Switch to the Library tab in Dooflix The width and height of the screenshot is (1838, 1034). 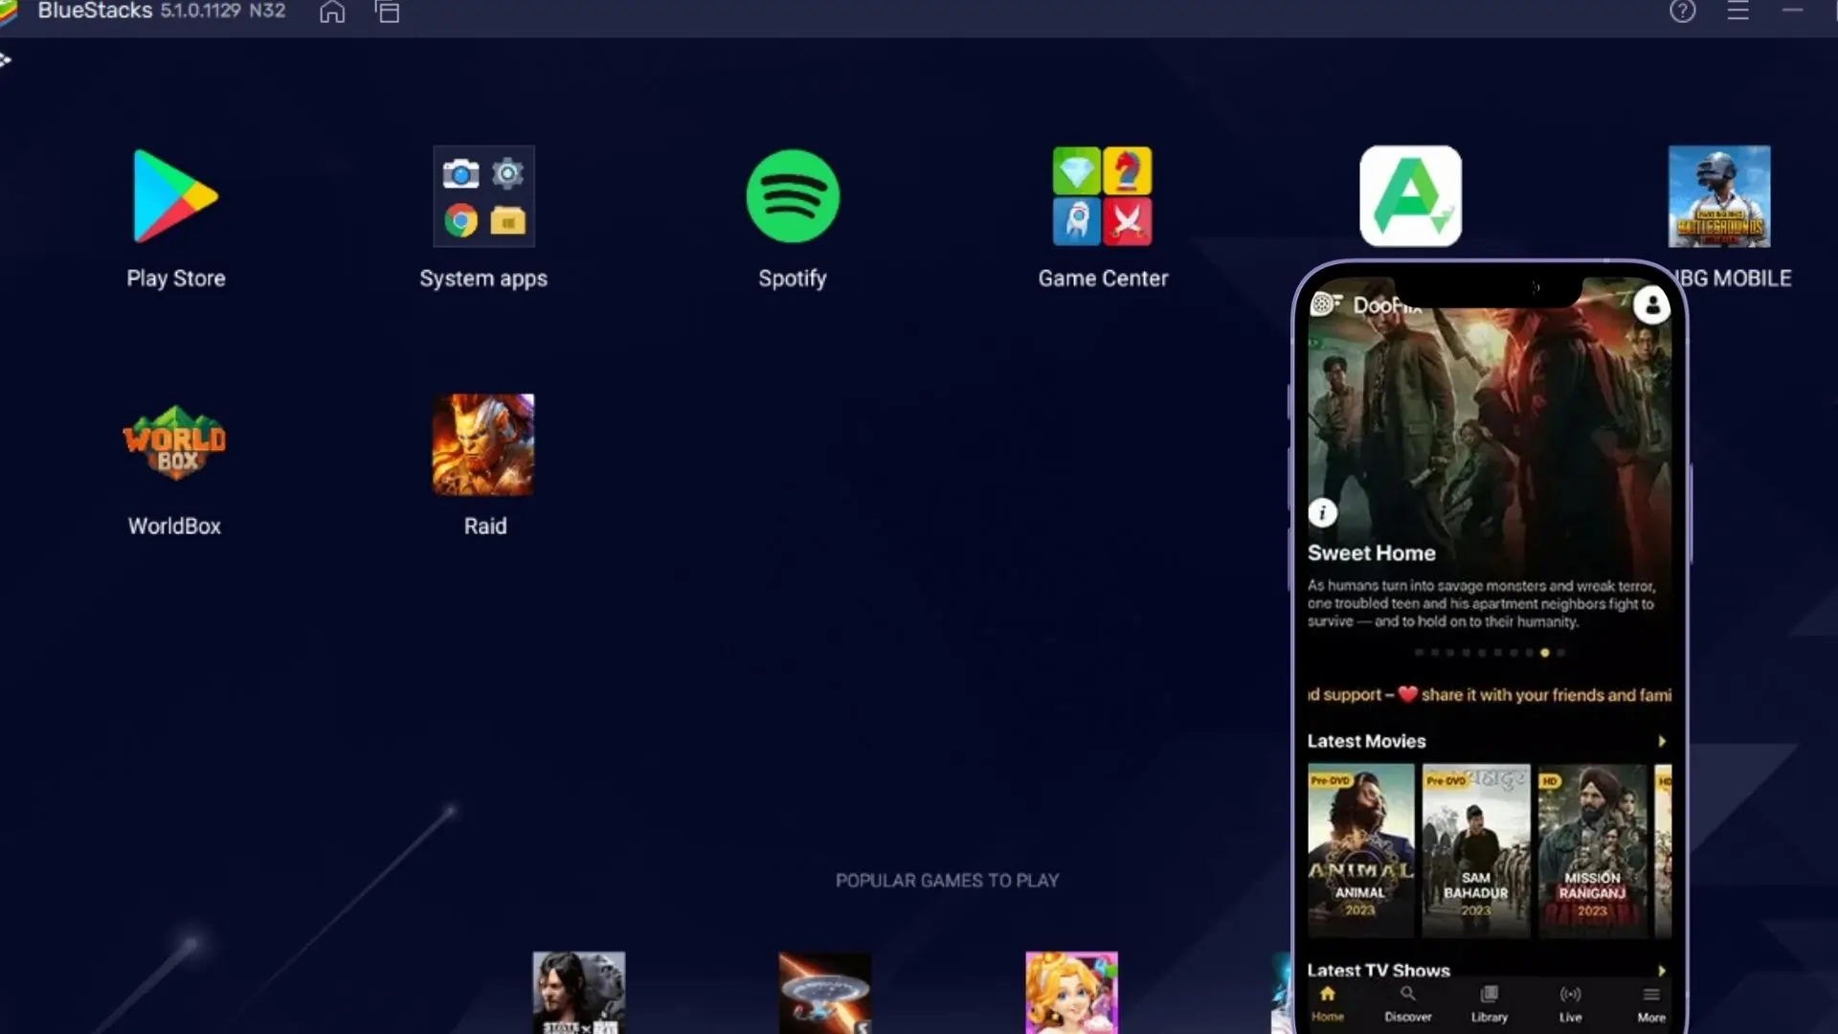coord(1490,1004)
